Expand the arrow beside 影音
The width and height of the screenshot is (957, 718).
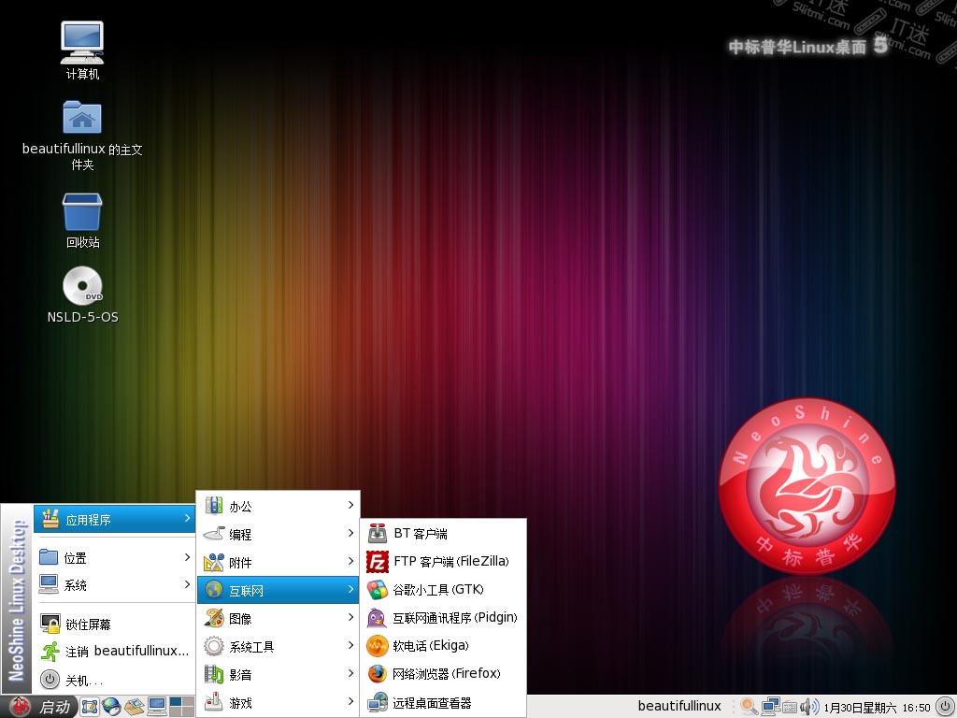tap(351, 673)
